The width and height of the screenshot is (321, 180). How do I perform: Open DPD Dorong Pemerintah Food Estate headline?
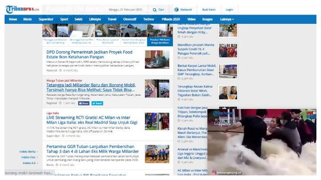pyautogui.click(x=89, y=55)
